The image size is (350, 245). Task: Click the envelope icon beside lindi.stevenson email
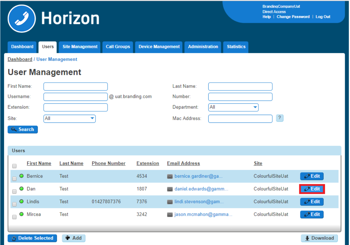(x=170, y=202)
